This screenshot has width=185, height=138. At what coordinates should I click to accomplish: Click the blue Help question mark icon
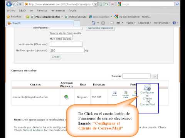coord(174,23)
